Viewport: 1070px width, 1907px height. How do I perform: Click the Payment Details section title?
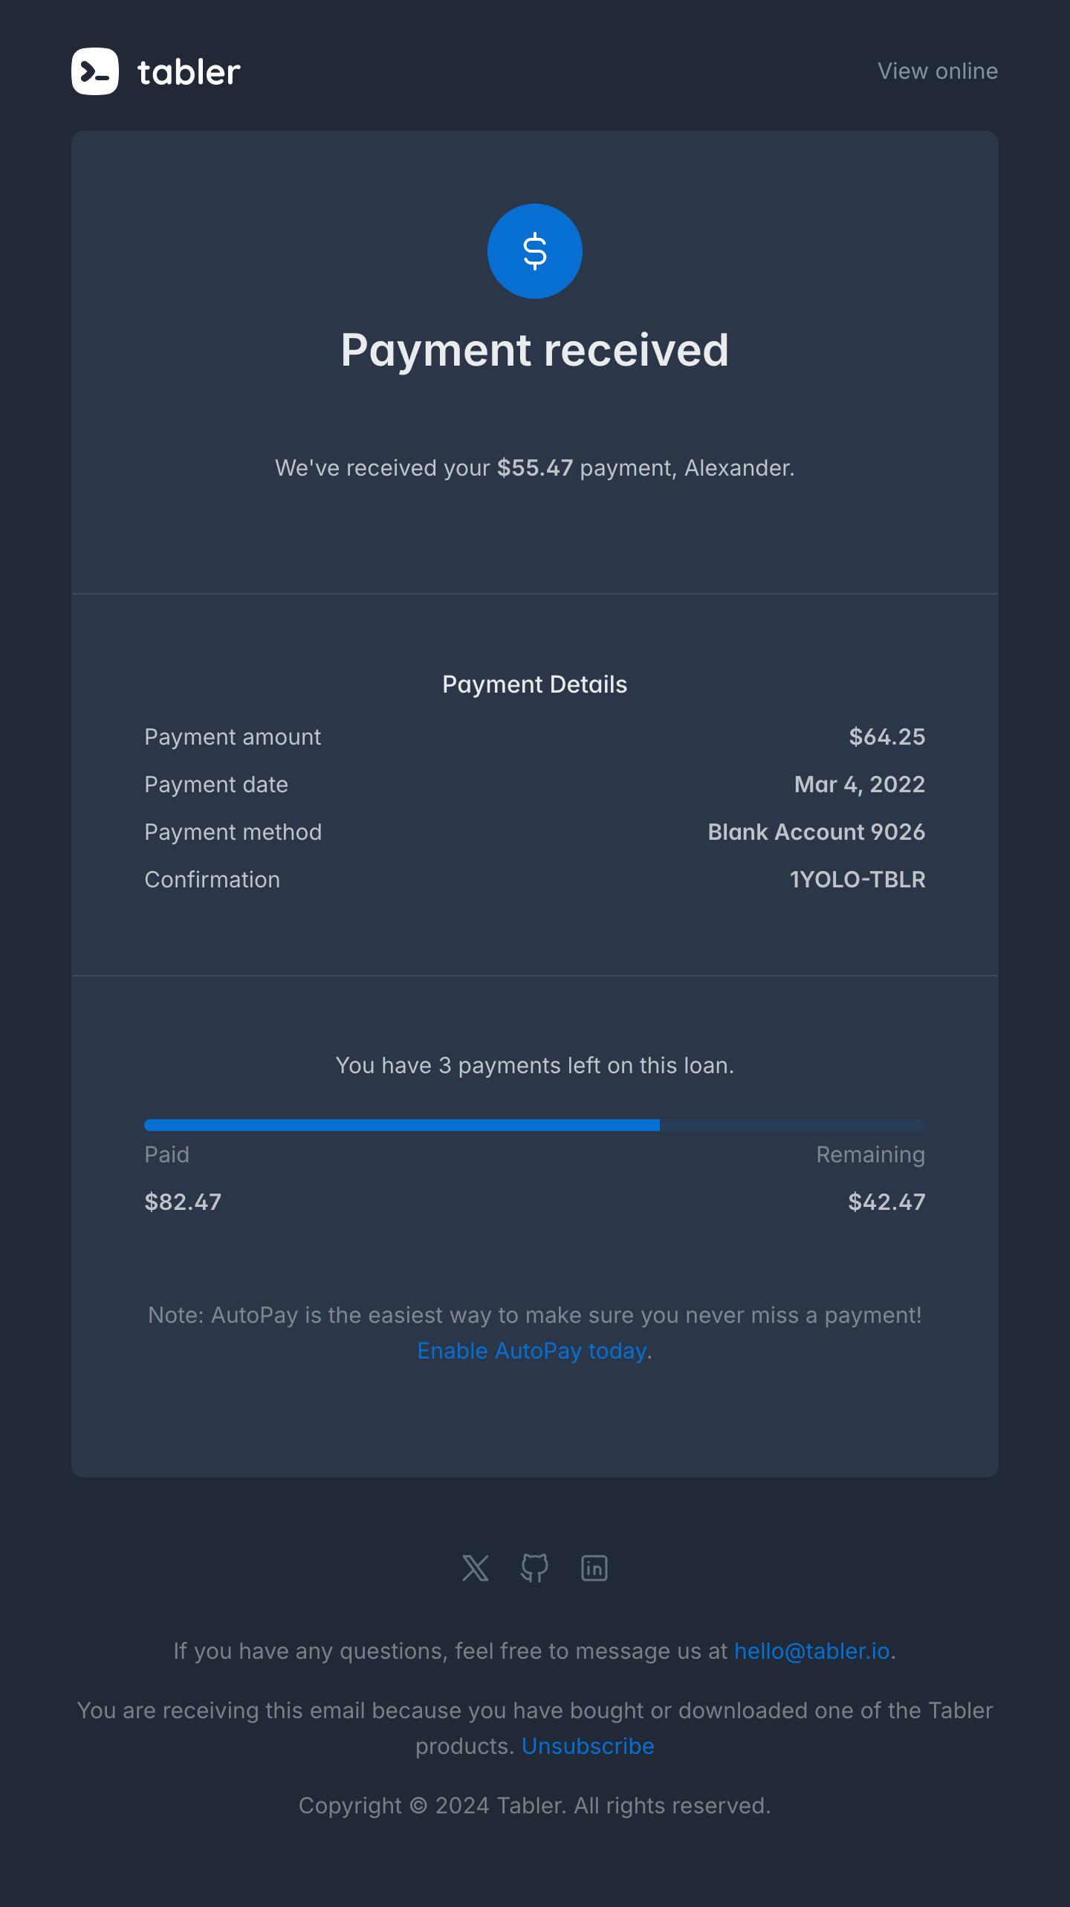(x=535, y=684)
